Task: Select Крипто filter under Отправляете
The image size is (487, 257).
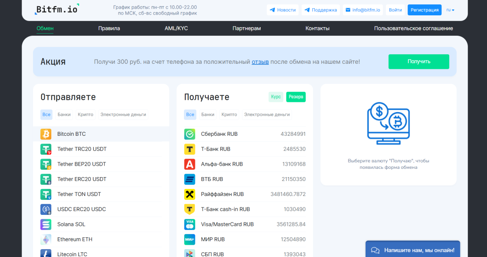Action: pyautogui.click(x=86, y=115)
